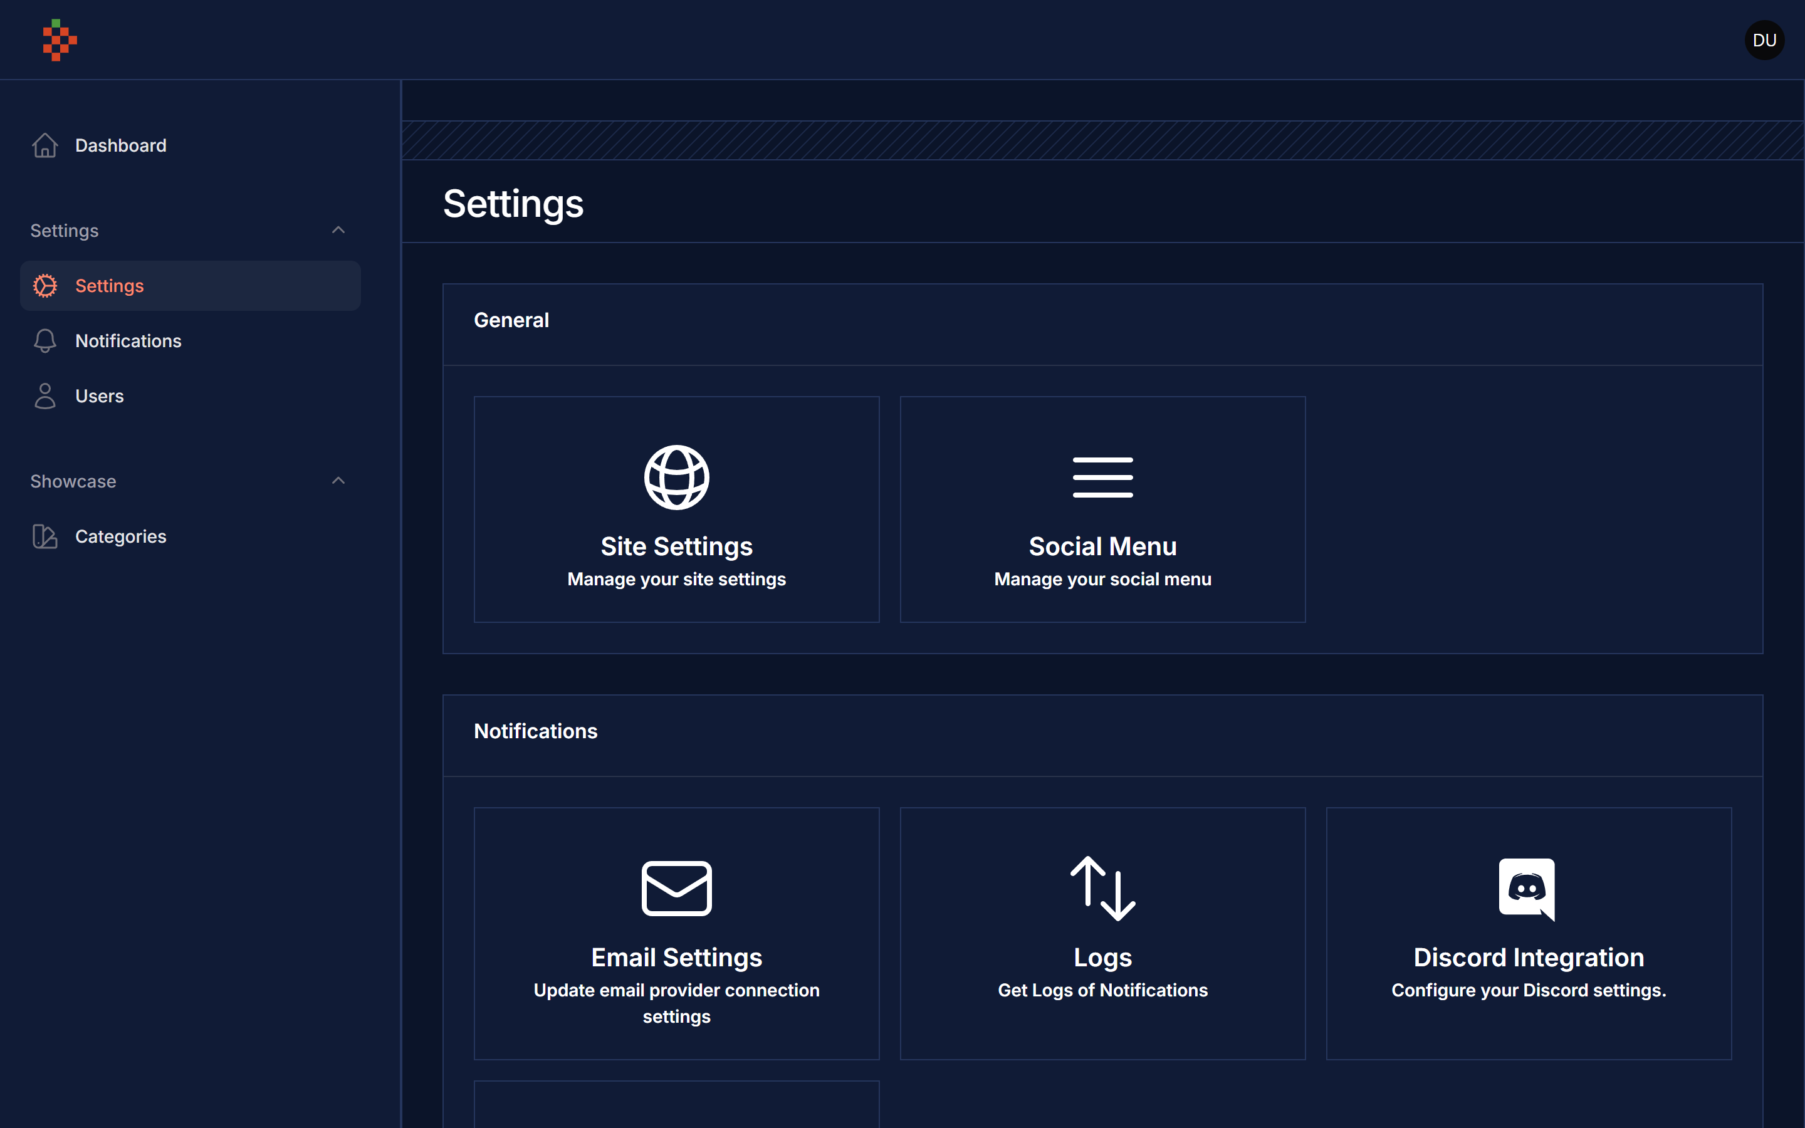Click 'Manage your social menu' text
The image size is (1805, 1128).
(x=1102, y=580)
